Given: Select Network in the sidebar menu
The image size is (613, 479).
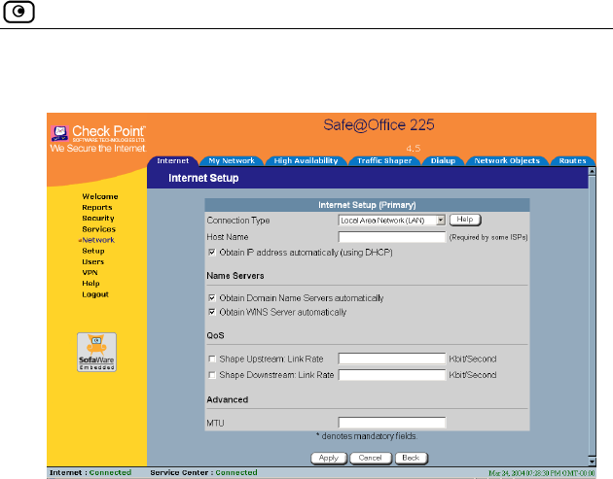Looking at the screenshot, I should [98, 240].
